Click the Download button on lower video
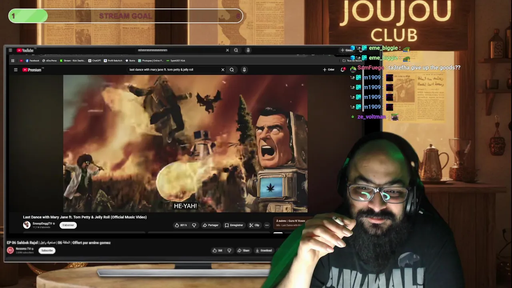Image resolution: width=512 pixels, height=288 pixels. pos(264,250)
